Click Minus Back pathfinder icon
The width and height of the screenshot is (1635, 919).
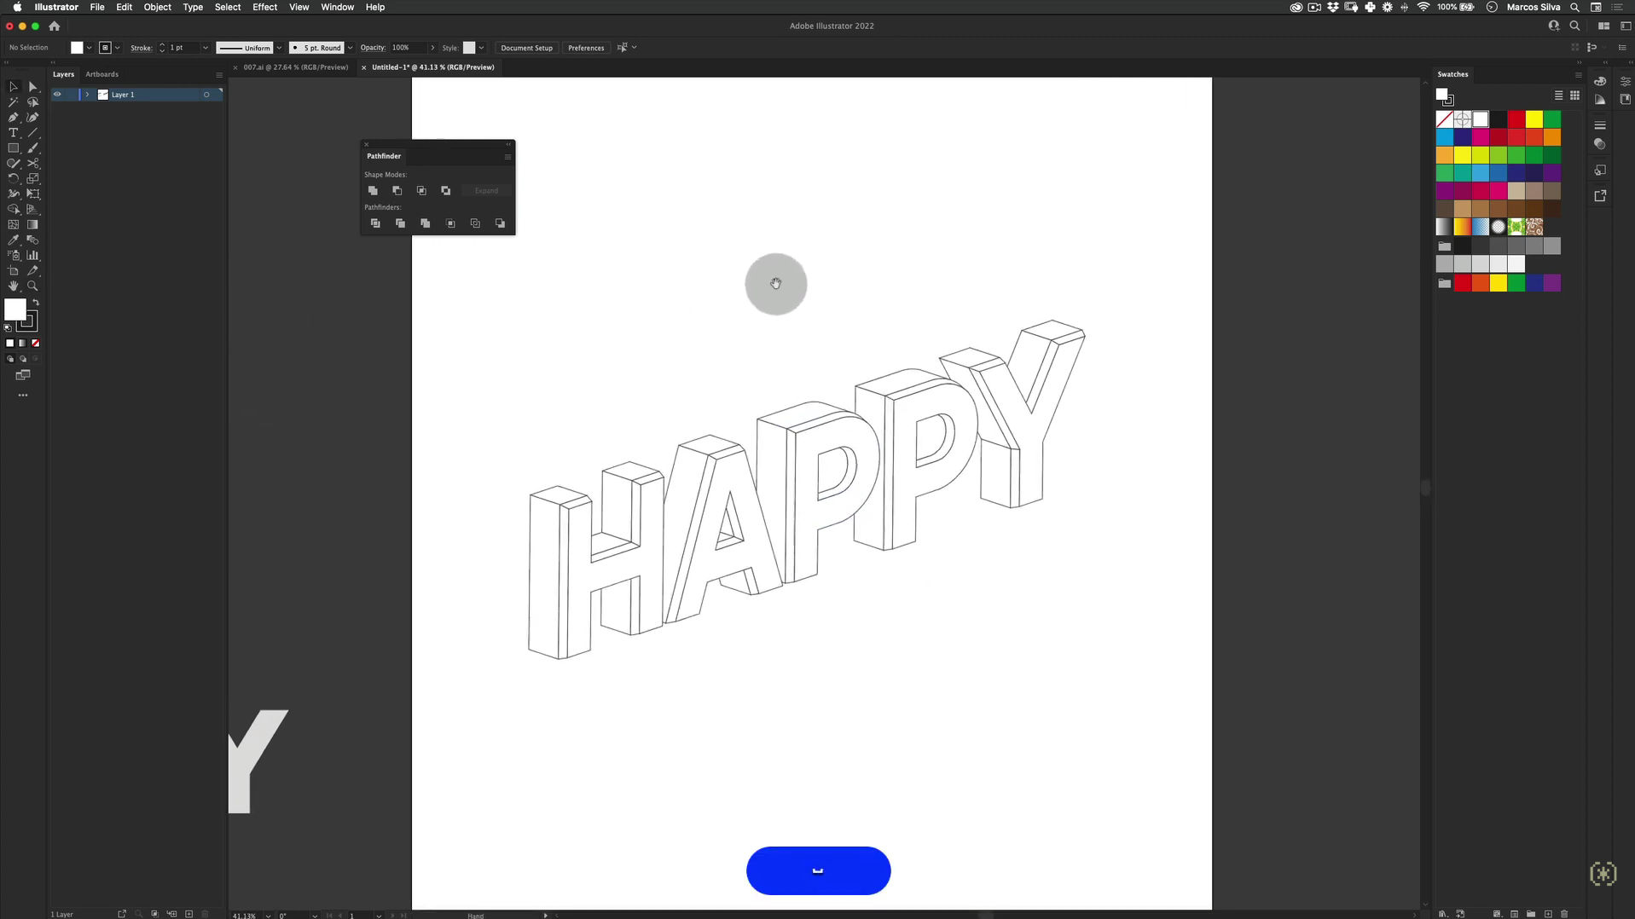(x=500, y=223)
